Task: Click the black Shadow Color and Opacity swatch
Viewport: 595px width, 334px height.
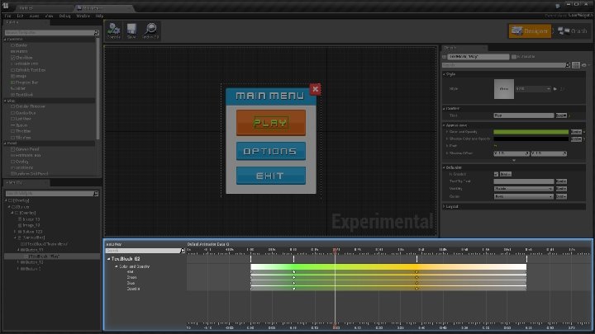Action: coord(531,139)
